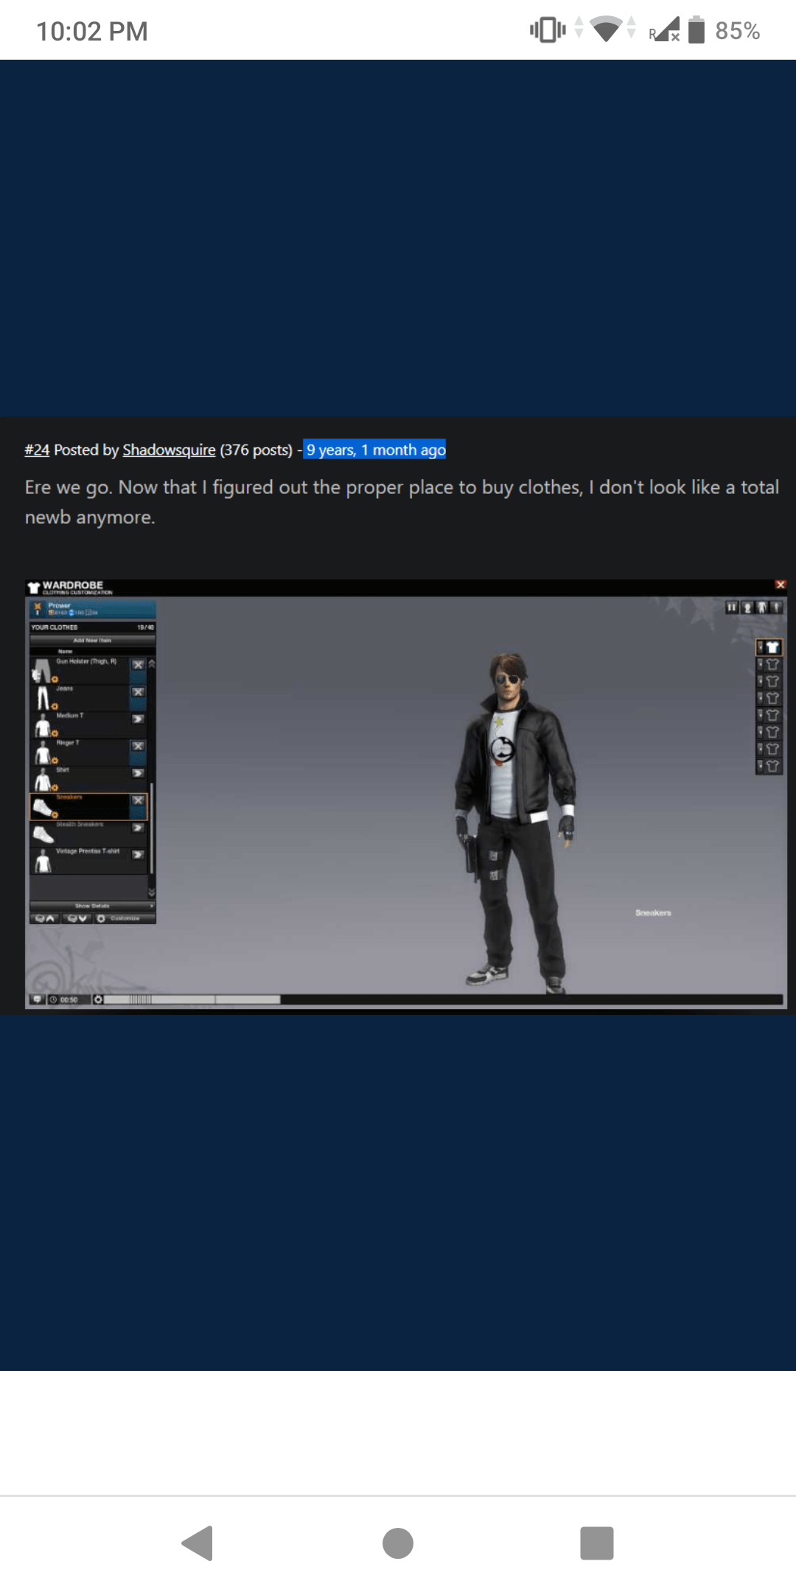Tap the 85% battery percentage text
Image resolution: width=796 pixels, height=1592 pixels.
click(x=738, y=31)
